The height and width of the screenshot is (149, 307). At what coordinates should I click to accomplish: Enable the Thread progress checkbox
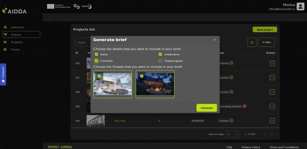coord(160,61)
